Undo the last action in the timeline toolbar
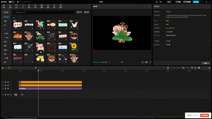212x119 pixels. (x=9, y=68)
